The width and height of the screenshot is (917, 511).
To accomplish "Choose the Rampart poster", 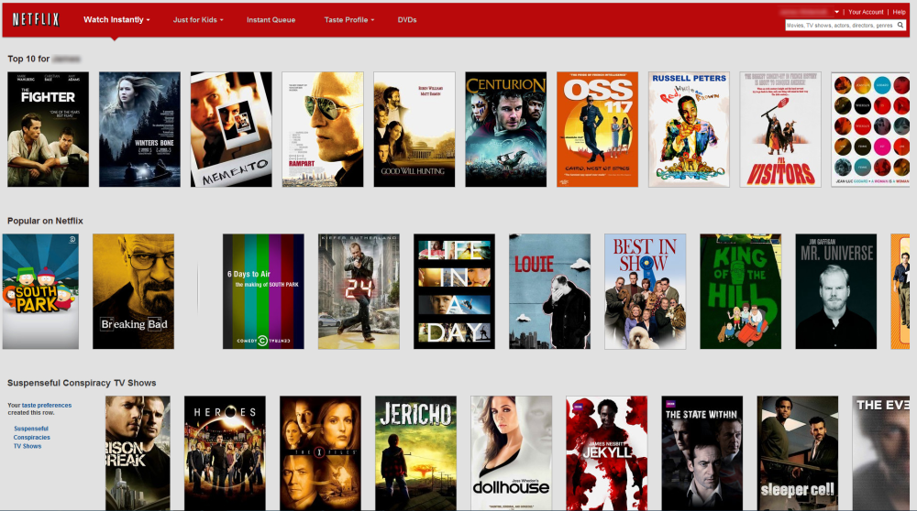I will click(x=323, y=129).
